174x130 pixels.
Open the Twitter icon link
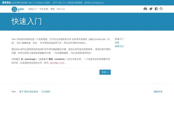[151, 9]
